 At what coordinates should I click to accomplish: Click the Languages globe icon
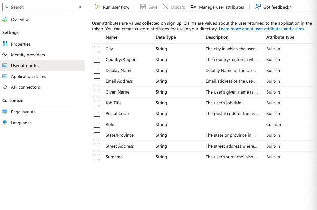pos(5,123)
